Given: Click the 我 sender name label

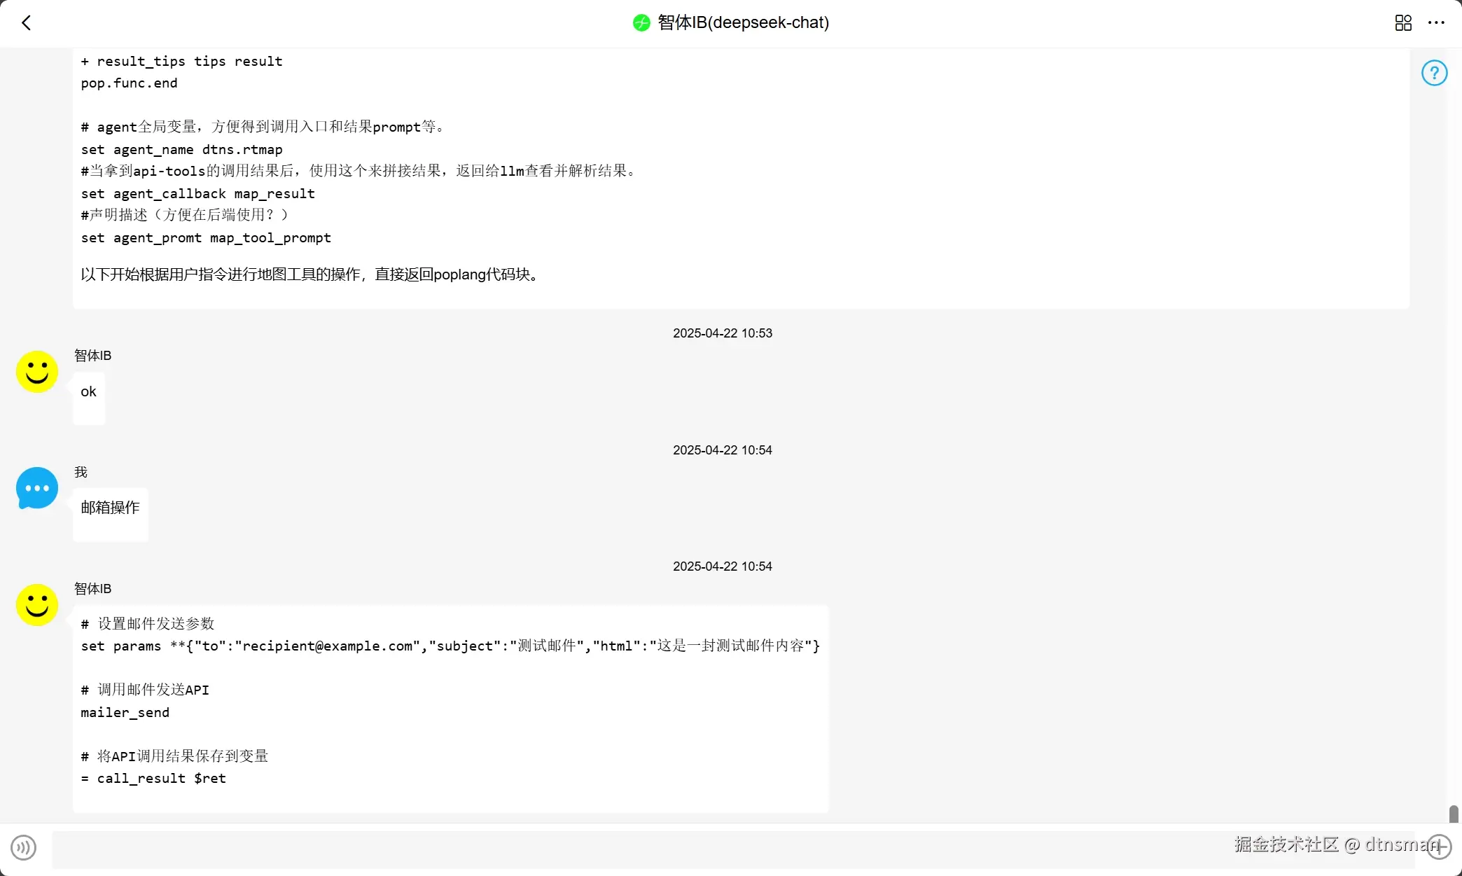Looking at the screenshot, I should 81,473.
